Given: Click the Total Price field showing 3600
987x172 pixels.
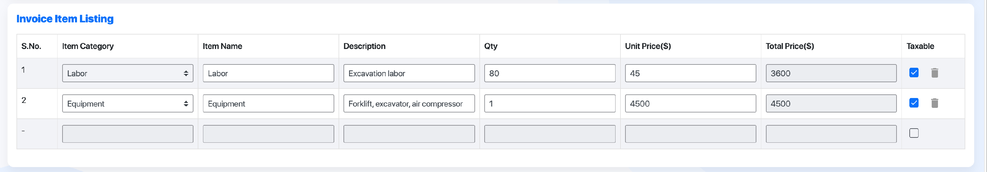Looking at the screenshot, I should [x=831, y=73].
